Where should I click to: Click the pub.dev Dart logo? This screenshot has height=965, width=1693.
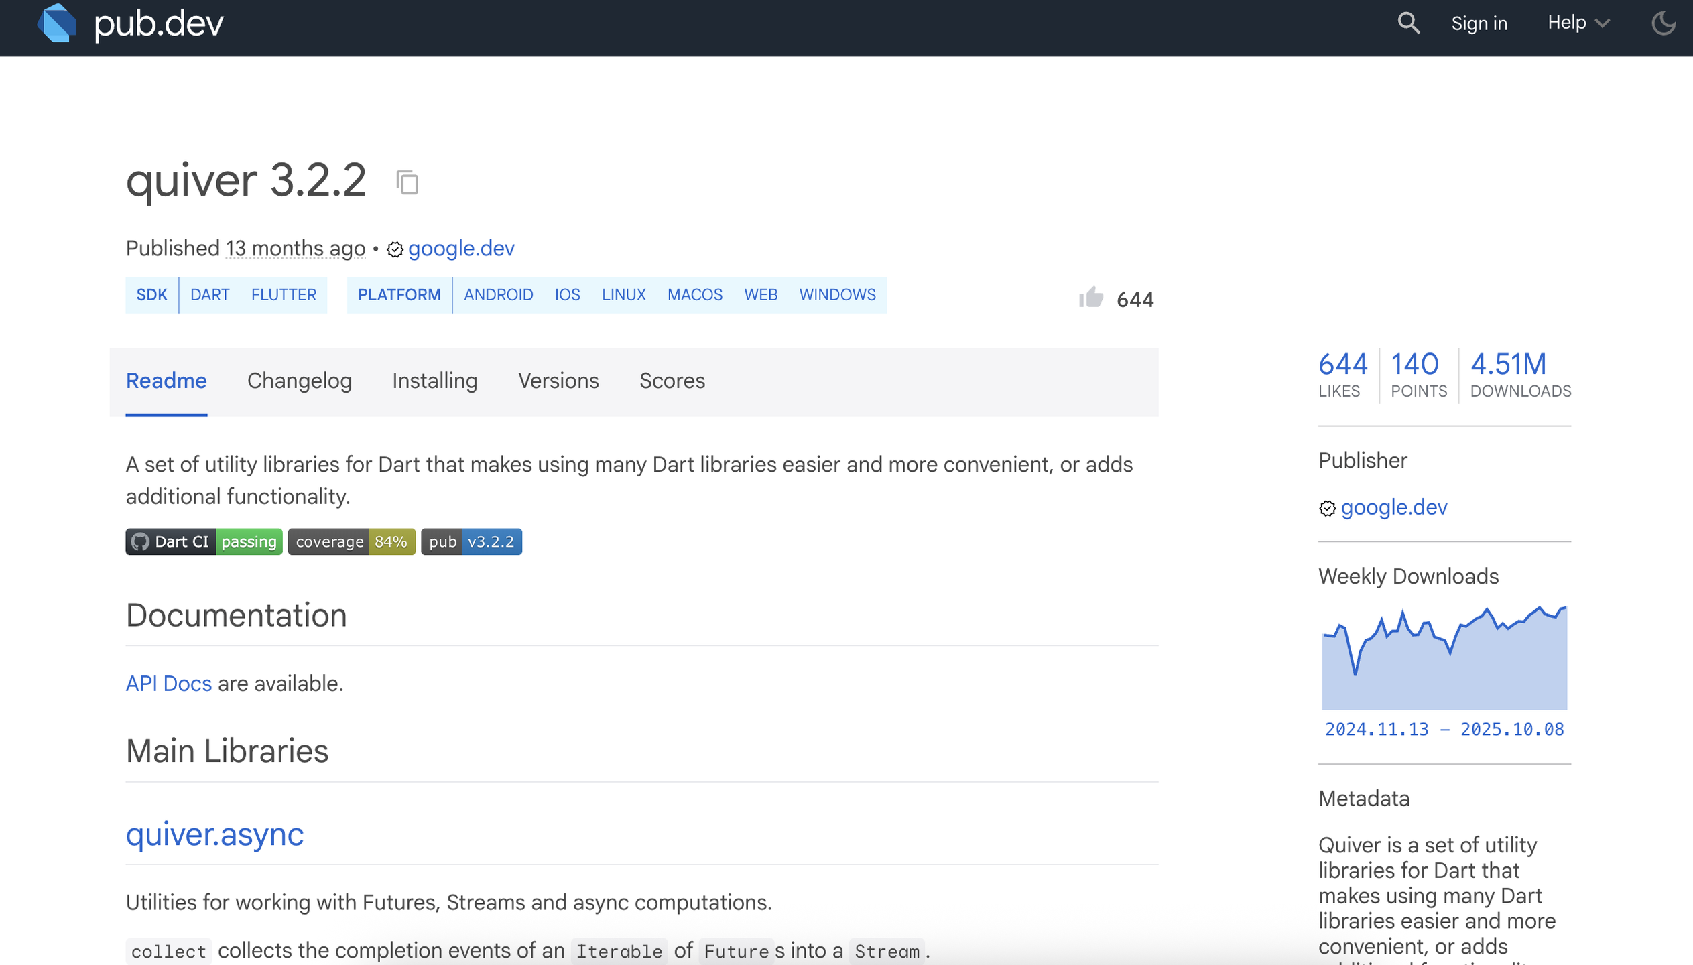pyautogui.click(x=57, y=23)
